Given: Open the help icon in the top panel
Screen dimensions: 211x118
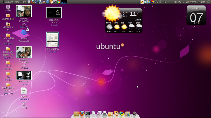Looking at the screenshot, I should [47, 2].
